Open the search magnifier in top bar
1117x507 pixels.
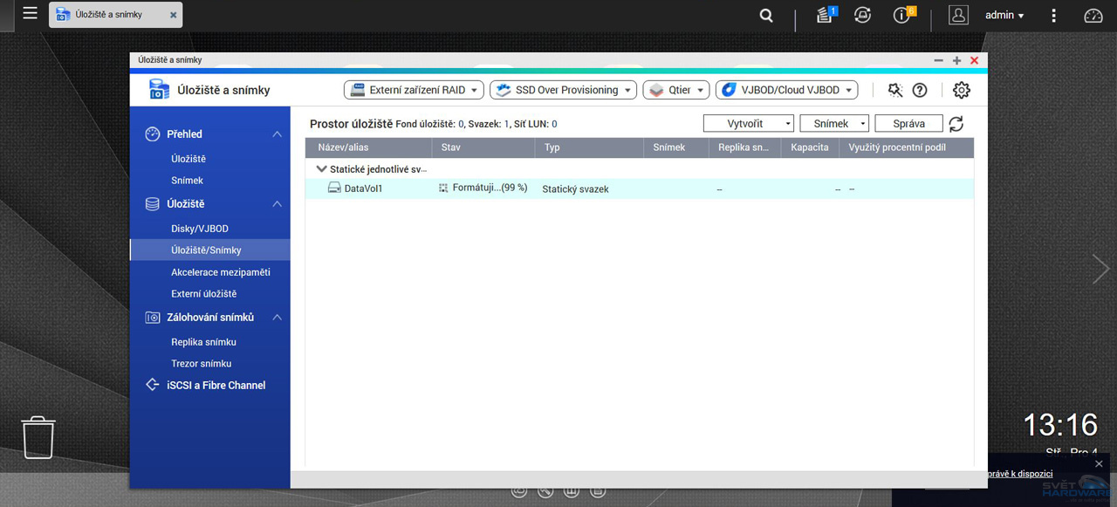pos(765,15)
